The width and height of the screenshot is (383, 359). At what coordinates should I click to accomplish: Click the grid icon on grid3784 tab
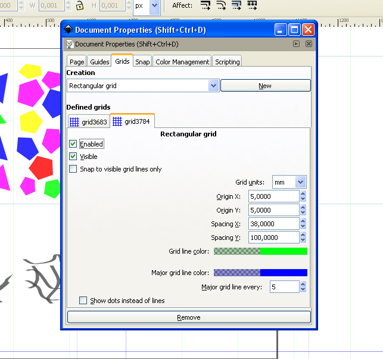[117, 121]
